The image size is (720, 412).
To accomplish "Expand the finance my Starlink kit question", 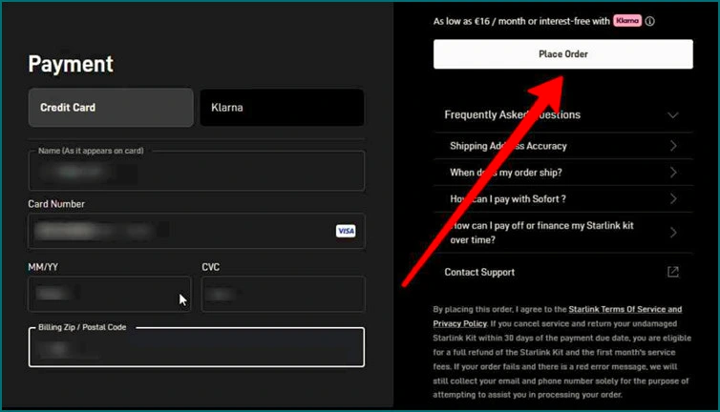I will [563, 233].
